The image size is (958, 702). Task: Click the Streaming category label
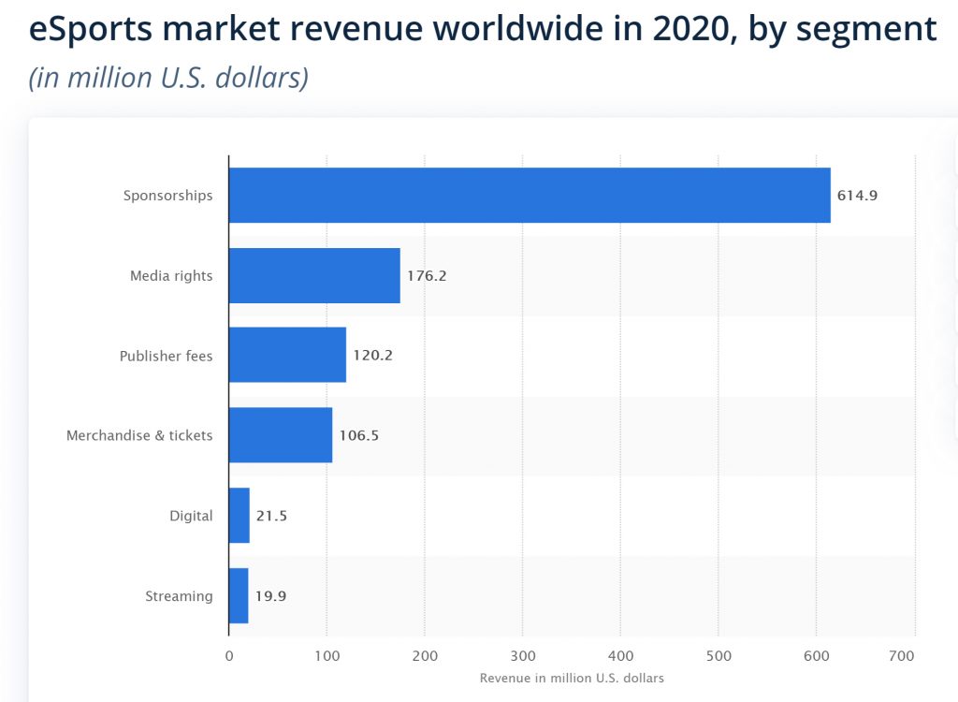point(179,595)
